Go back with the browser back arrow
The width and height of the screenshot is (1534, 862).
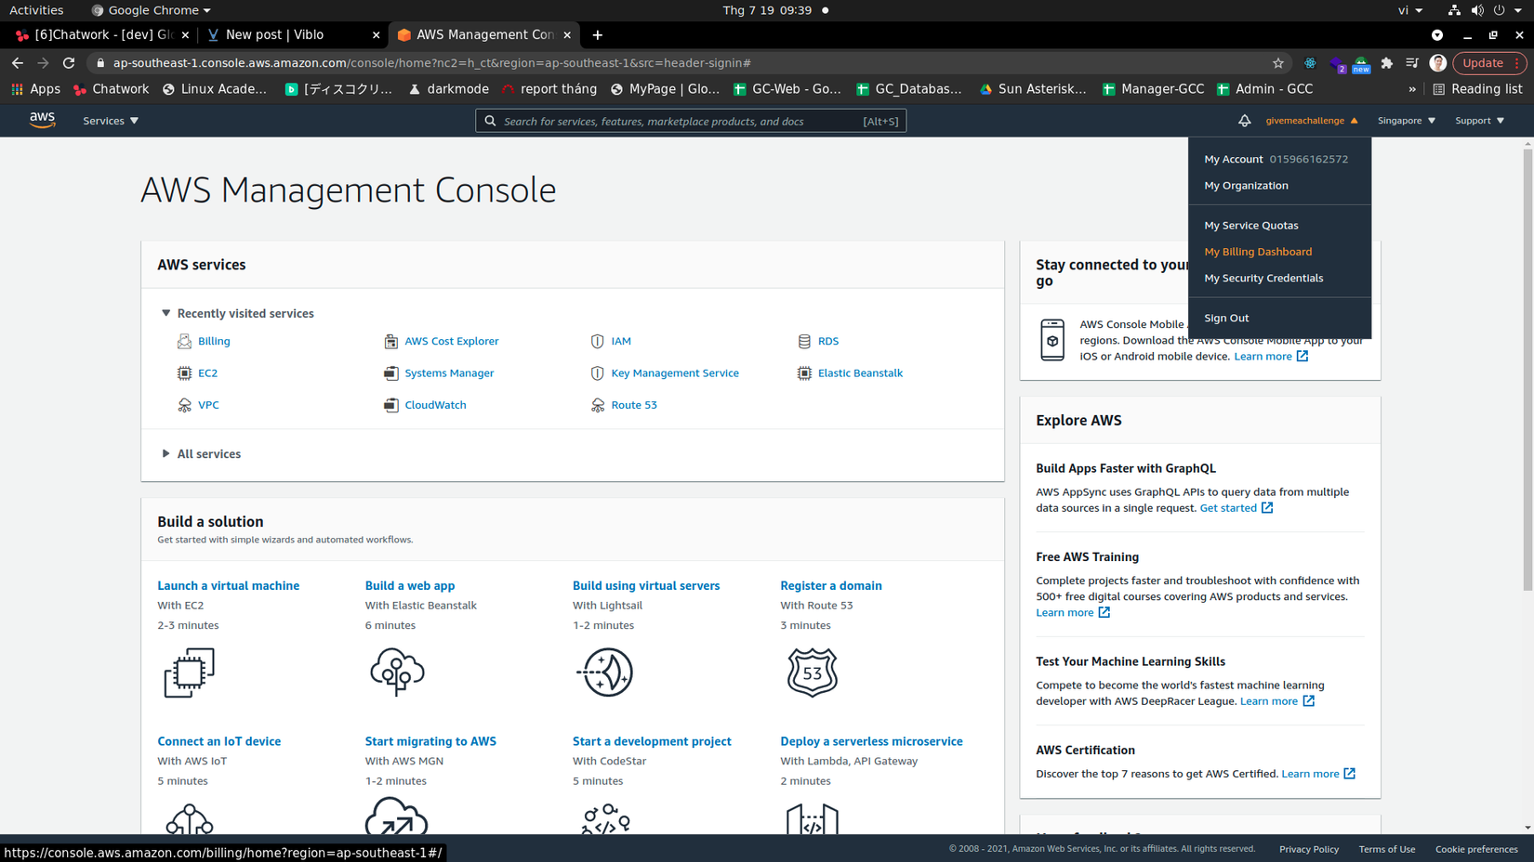click(x=18, y=63)
